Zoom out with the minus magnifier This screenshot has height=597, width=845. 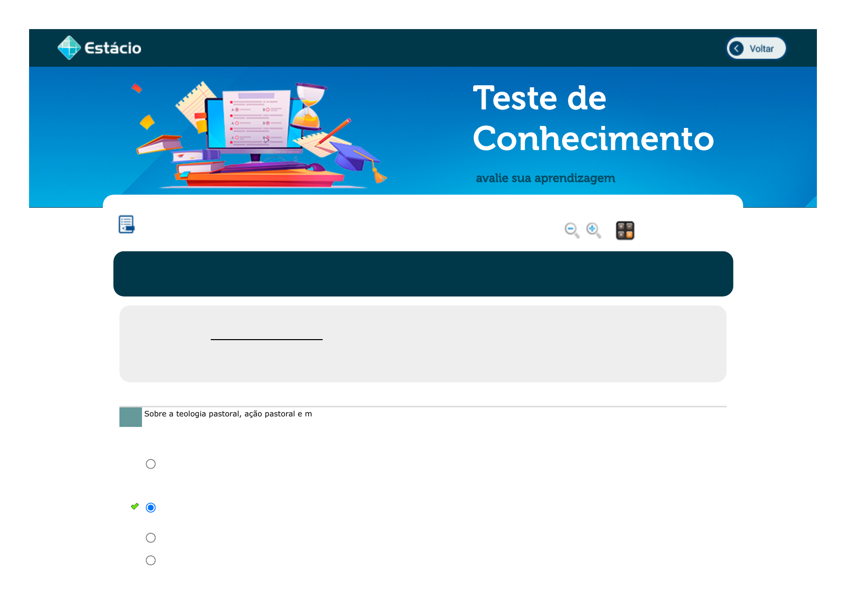(572, 230)
